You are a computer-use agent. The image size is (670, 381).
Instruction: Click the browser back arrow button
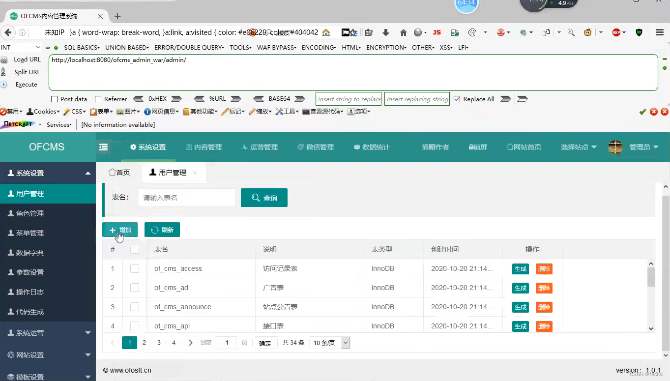point(7,32)
